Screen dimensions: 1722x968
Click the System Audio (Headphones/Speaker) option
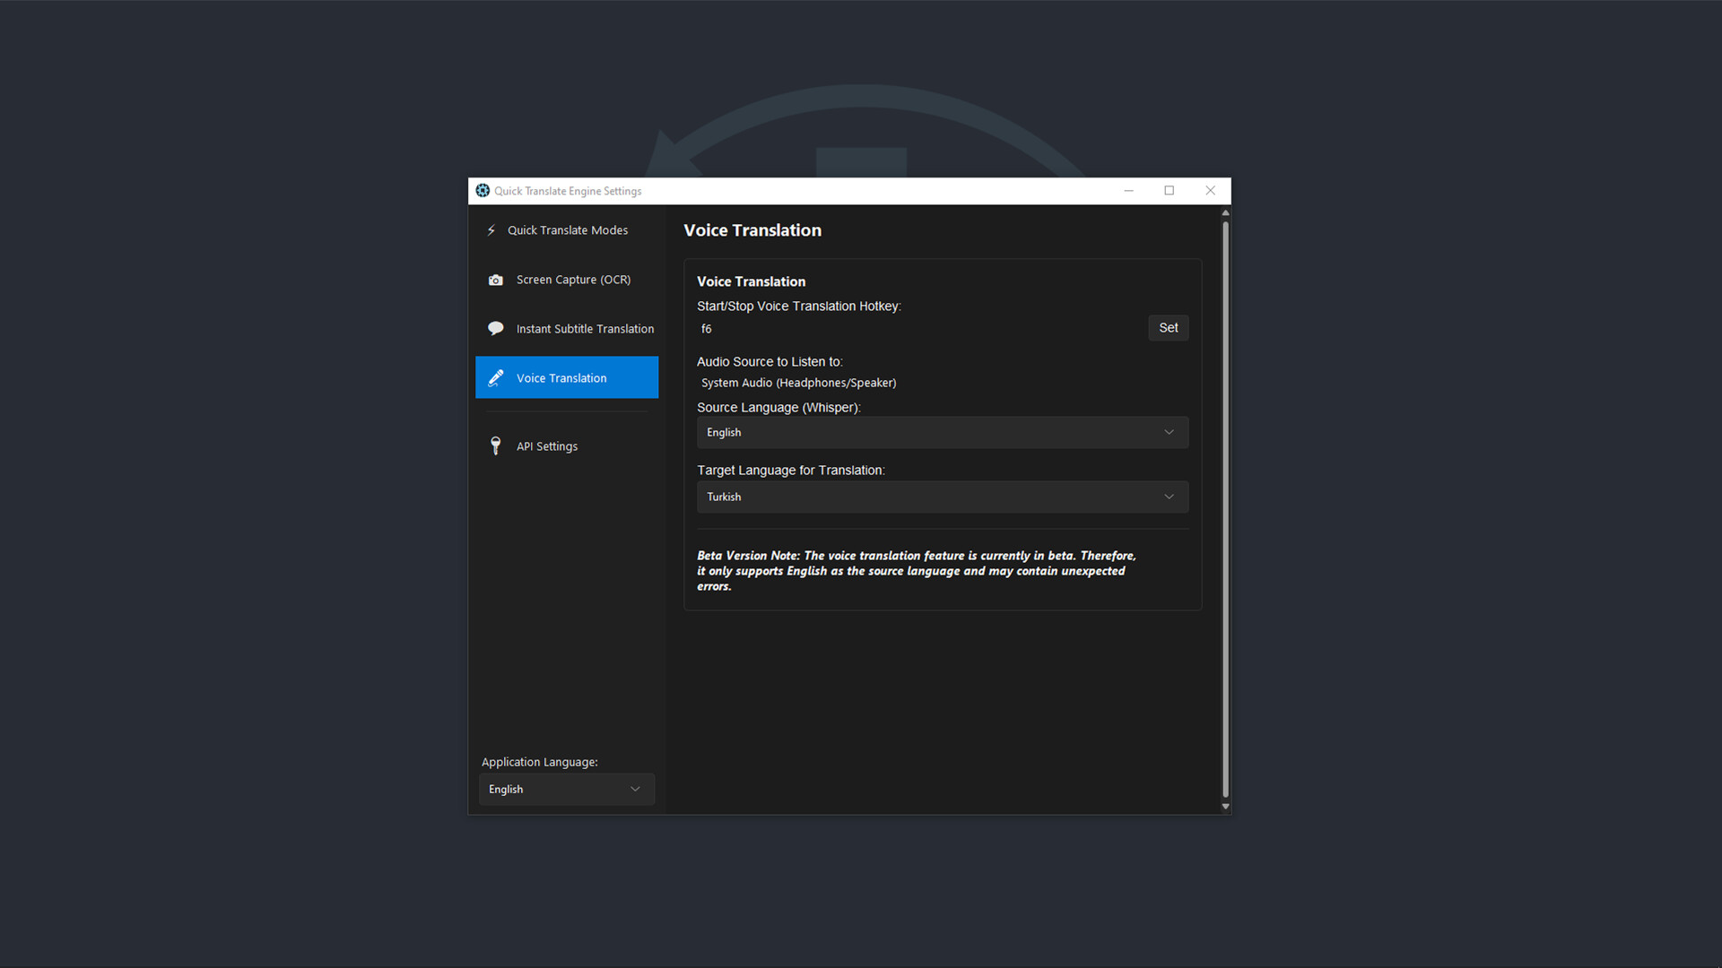point(798,383)
